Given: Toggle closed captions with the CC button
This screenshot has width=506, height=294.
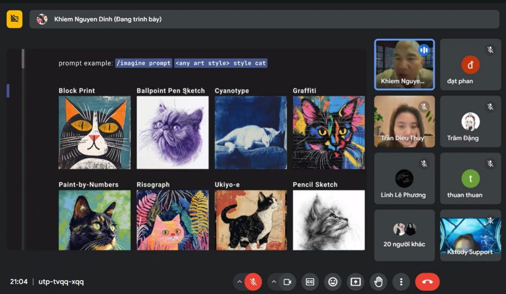Looking at the screenshot, I should pyautogui.click(x=310, y=282).
